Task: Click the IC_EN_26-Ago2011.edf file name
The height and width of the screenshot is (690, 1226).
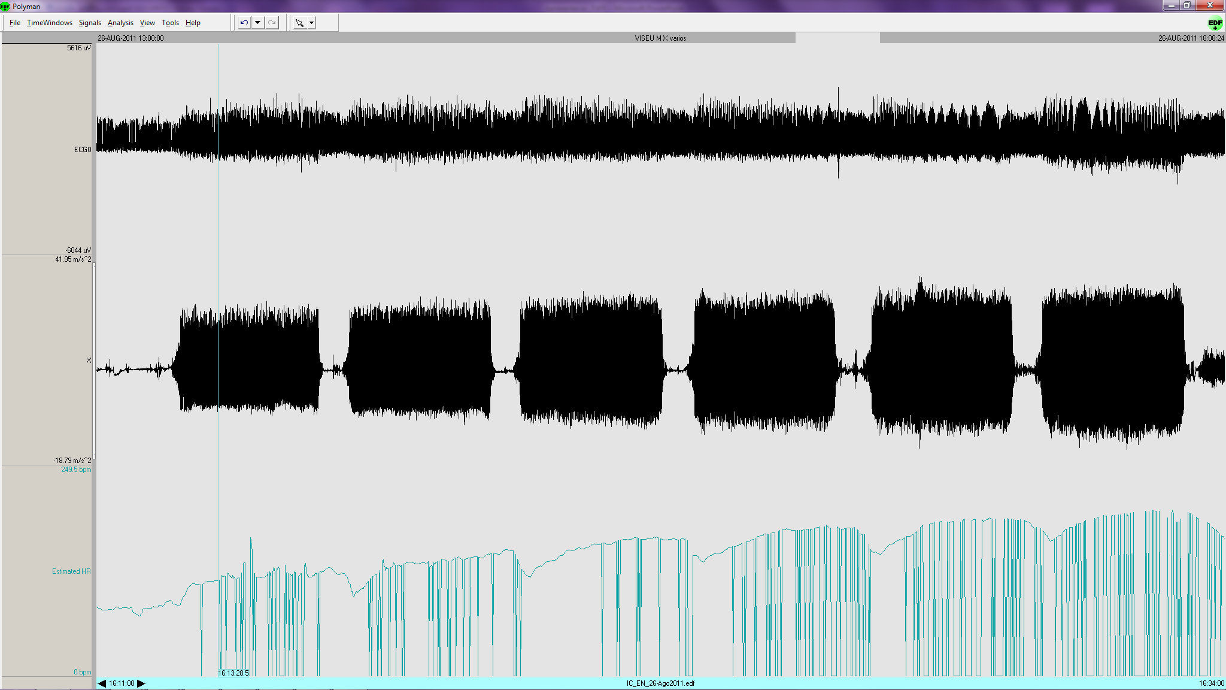Action: click(660, 683)
